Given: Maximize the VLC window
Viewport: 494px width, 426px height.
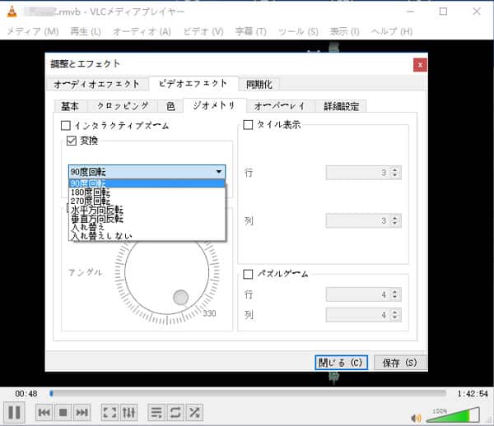Looking at the screenshot, I should point(443,12).
